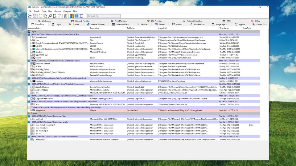This screenshot has height=166, width=296.
Task: Toggle the colorful Microsoft logo filter icon
Action: pos(72,16)
